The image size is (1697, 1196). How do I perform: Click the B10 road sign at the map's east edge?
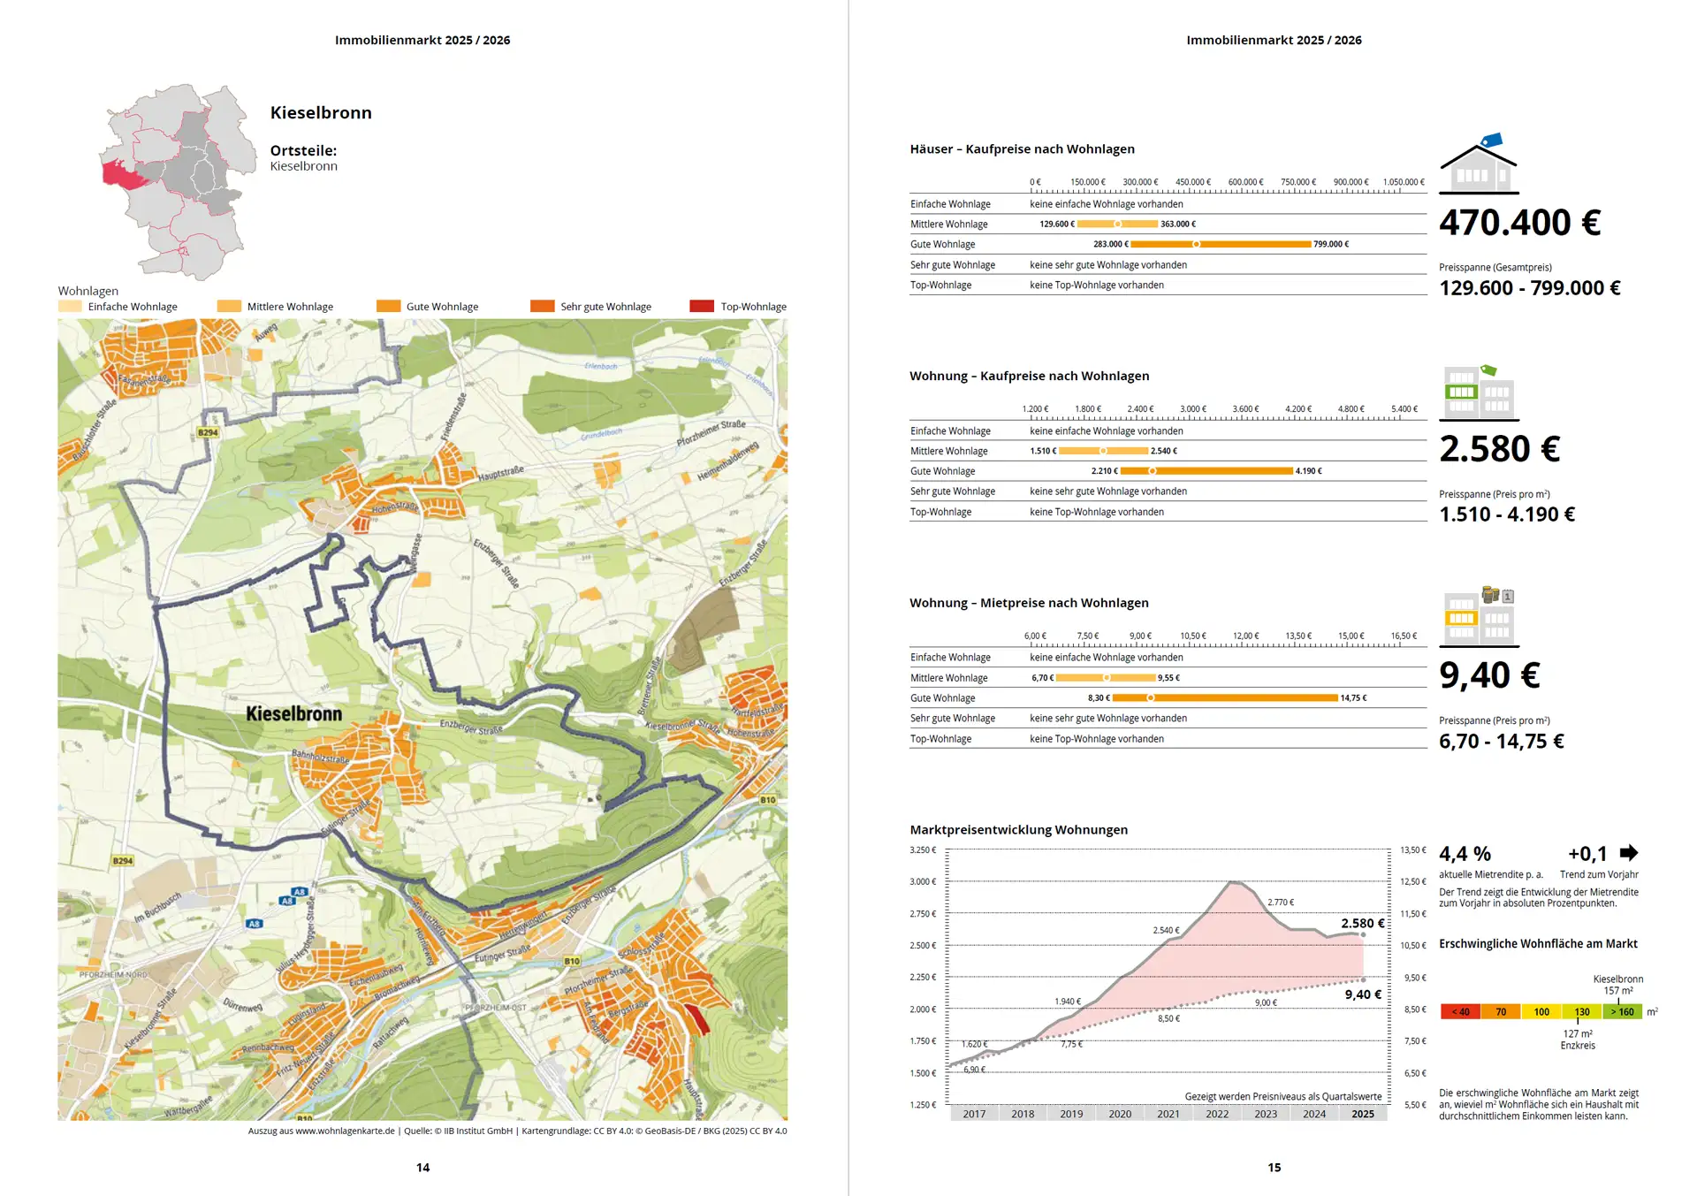[767, 800]
